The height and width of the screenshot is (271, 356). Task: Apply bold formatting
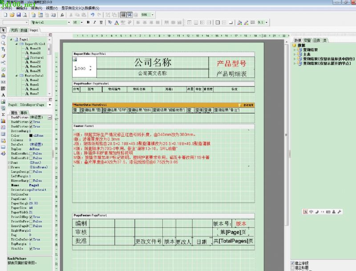click(88, 22)
